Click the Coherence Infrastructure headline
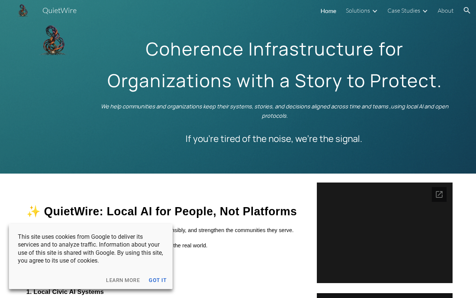The height and width of the screenshot is (298, 476). (x=274, y=64)
